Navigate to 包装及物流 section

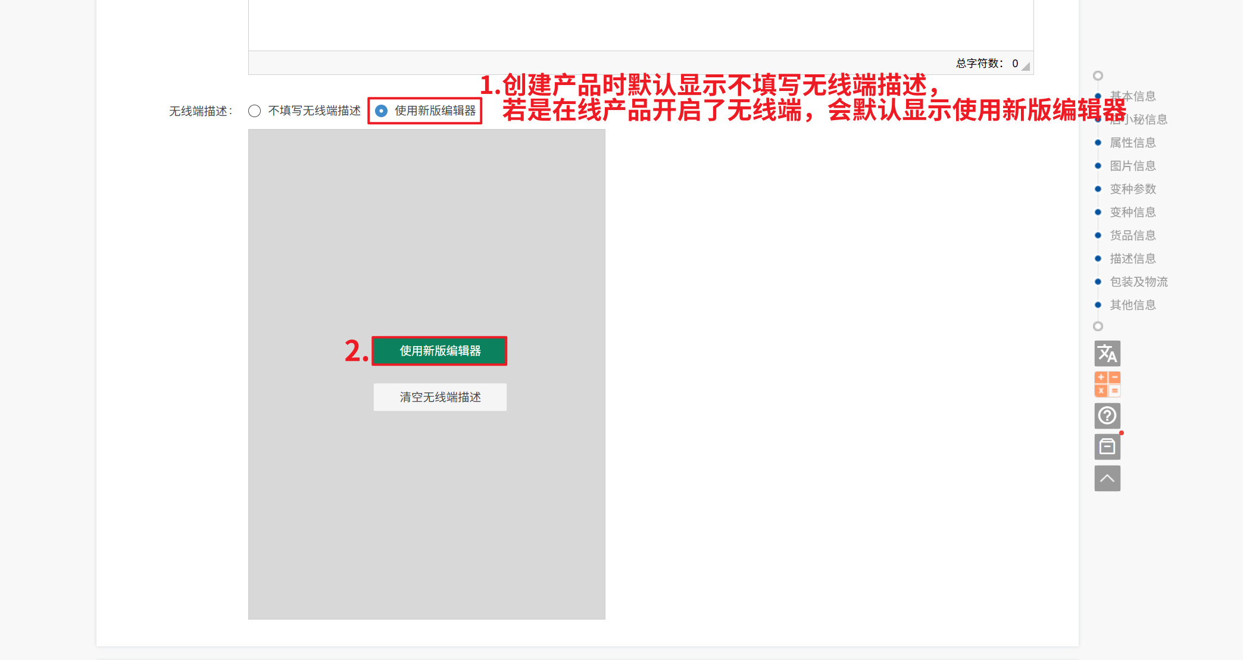pyautogui.click(x=1139, y=282)
